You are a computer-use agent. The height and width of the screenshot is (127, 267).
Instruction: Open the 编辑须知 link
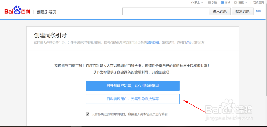tap(153, 43)
